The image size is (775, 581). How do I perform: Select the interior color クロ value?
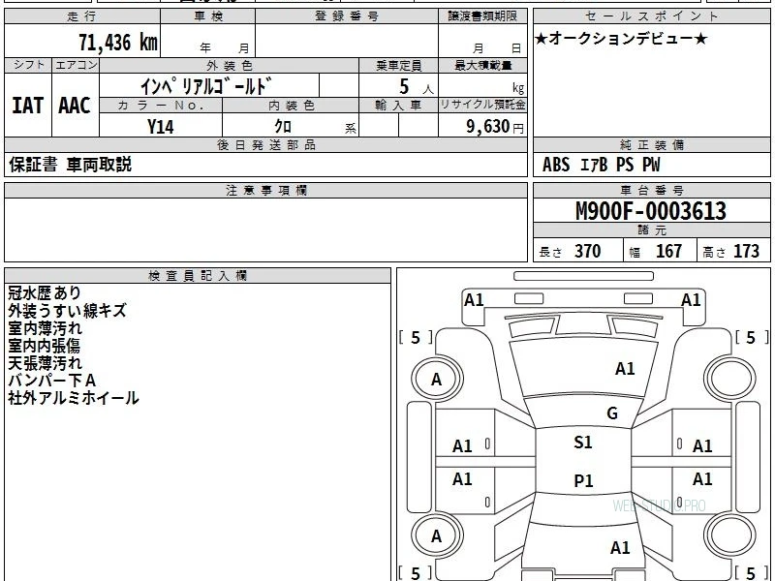[x=283, y=127]
